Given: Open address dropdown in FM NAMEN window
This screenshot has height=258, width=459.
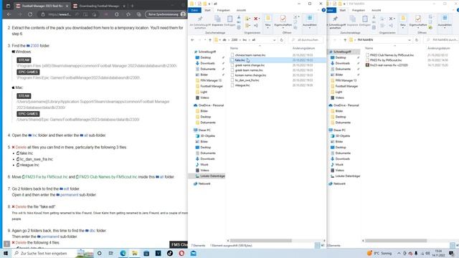Looking at the screenshot, I should [x=410, y=40].
